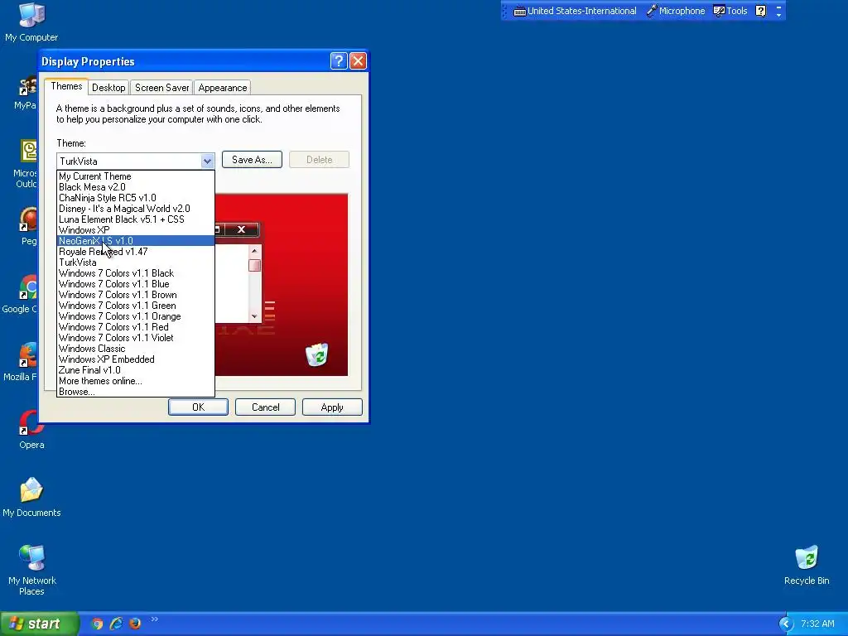
Task: Select highlighted 'NeoGeniX LS v1.0' theme
Action: click(136, 241)
